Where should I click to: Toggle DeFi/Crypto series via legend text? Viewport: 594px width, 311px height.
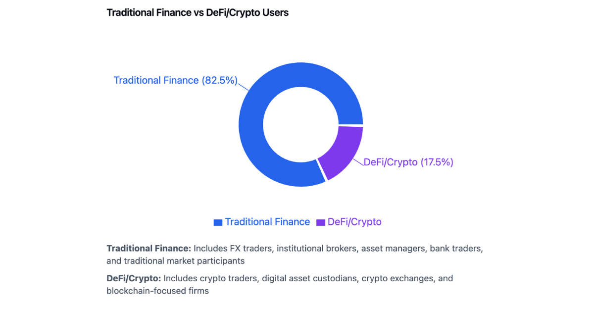tap(354, 222)
